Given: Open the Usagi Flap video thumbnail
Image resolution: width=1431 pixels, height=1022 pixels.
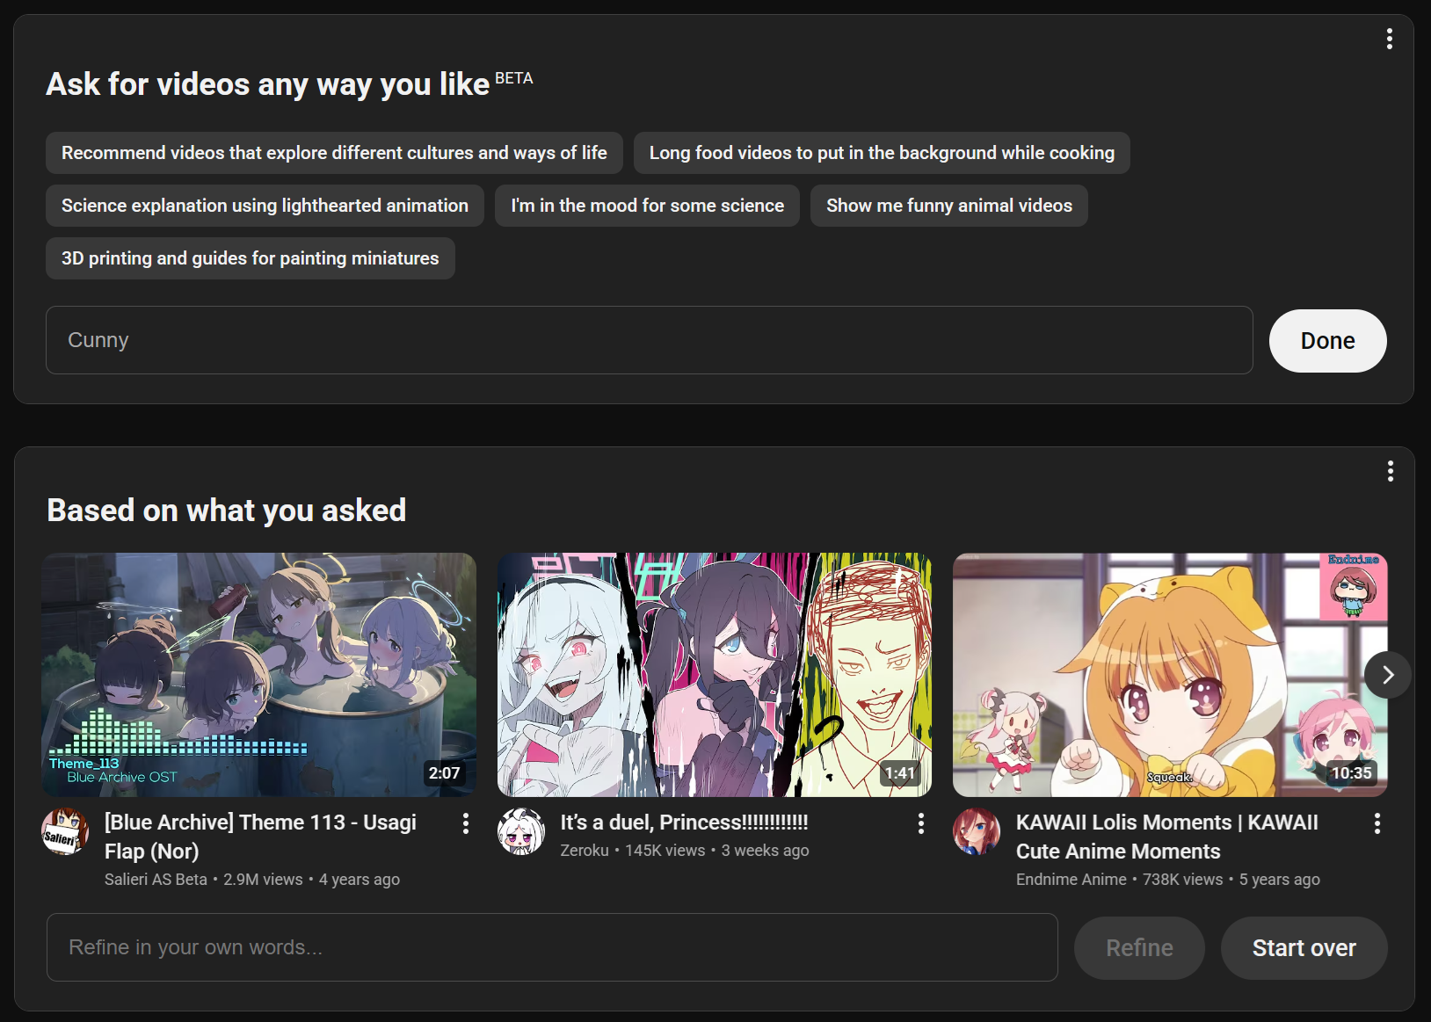Looking at the screenshot, I should [258, 675].
